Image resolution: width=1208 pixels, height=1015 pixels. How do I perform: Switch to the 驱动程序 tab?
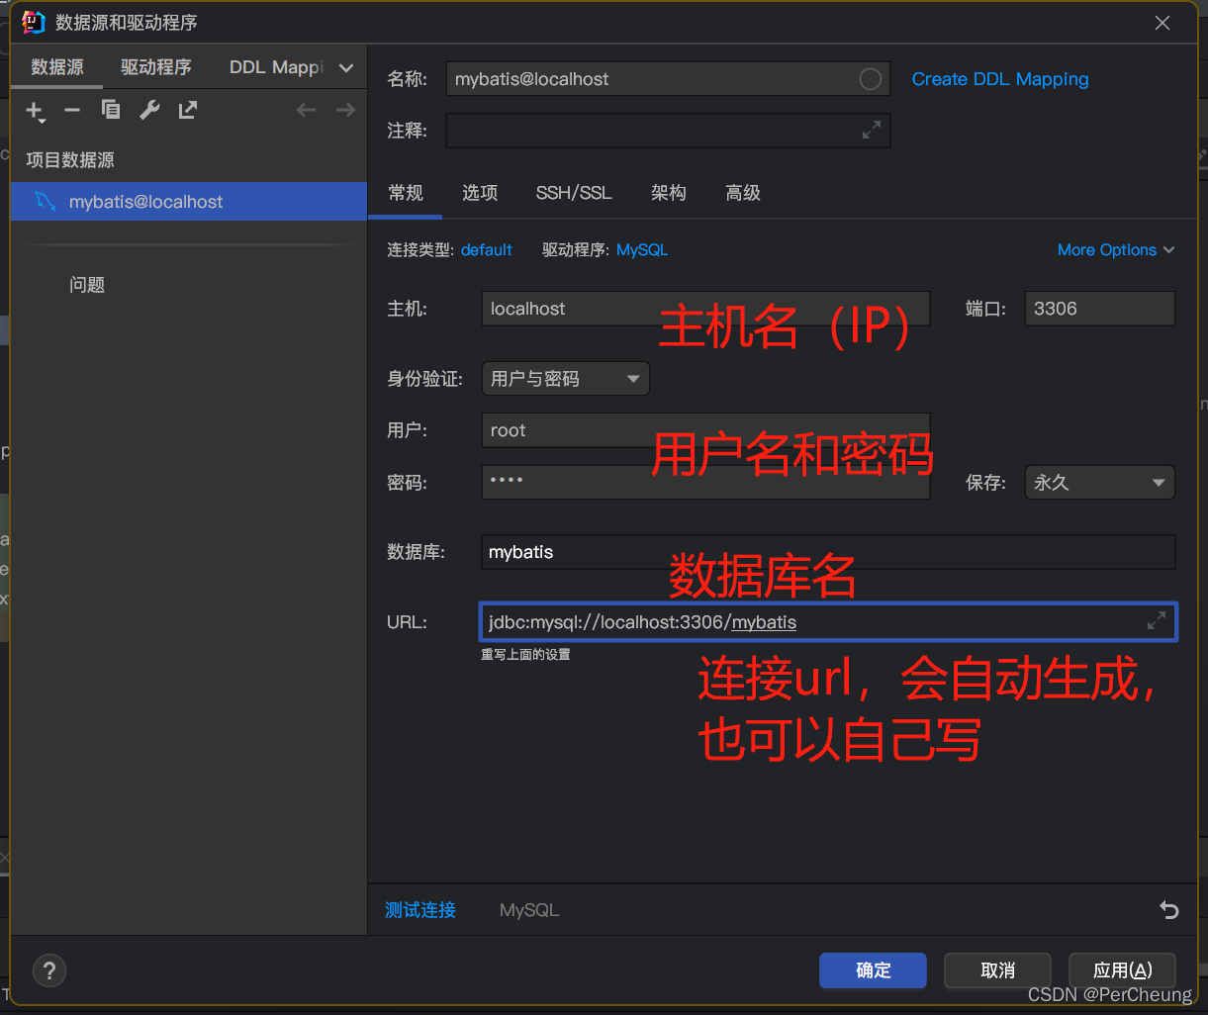point(155,66)
